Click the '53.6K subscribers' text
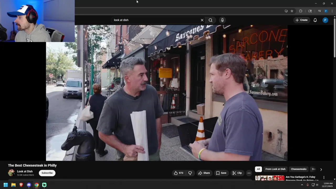The height and width of the screenshot is (189, 336). tap(25, 175)
